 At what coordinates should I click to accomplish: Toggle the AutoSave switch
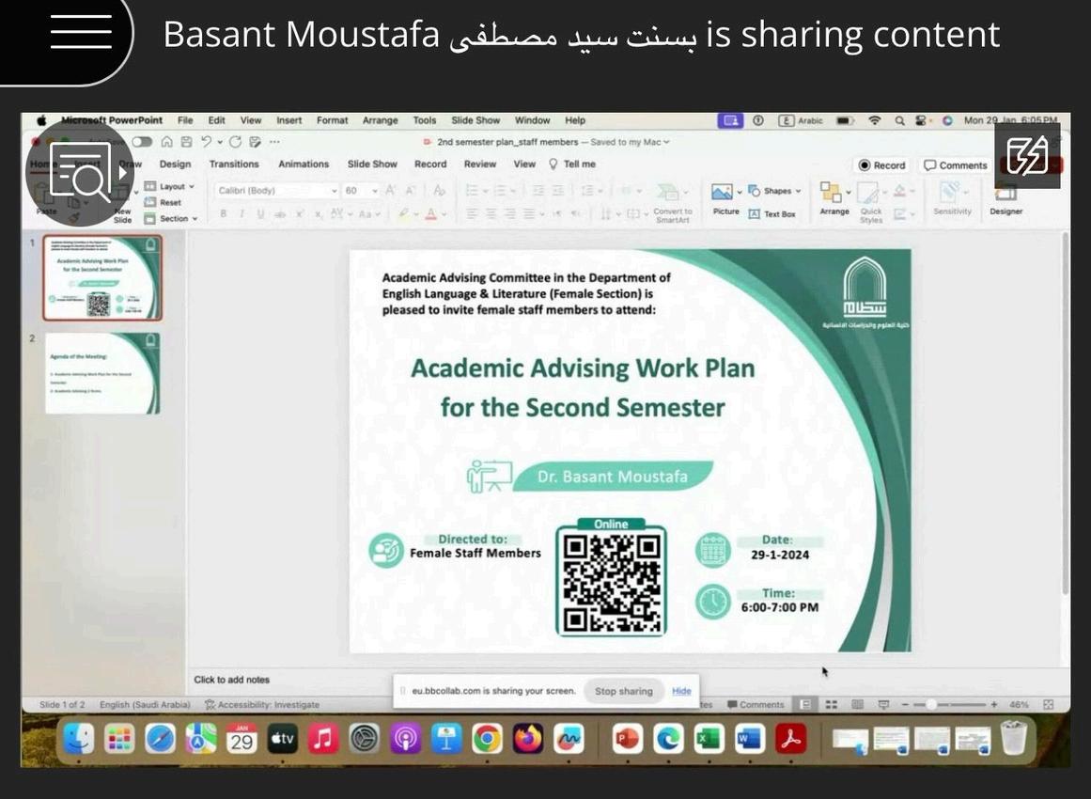point(142,142)
